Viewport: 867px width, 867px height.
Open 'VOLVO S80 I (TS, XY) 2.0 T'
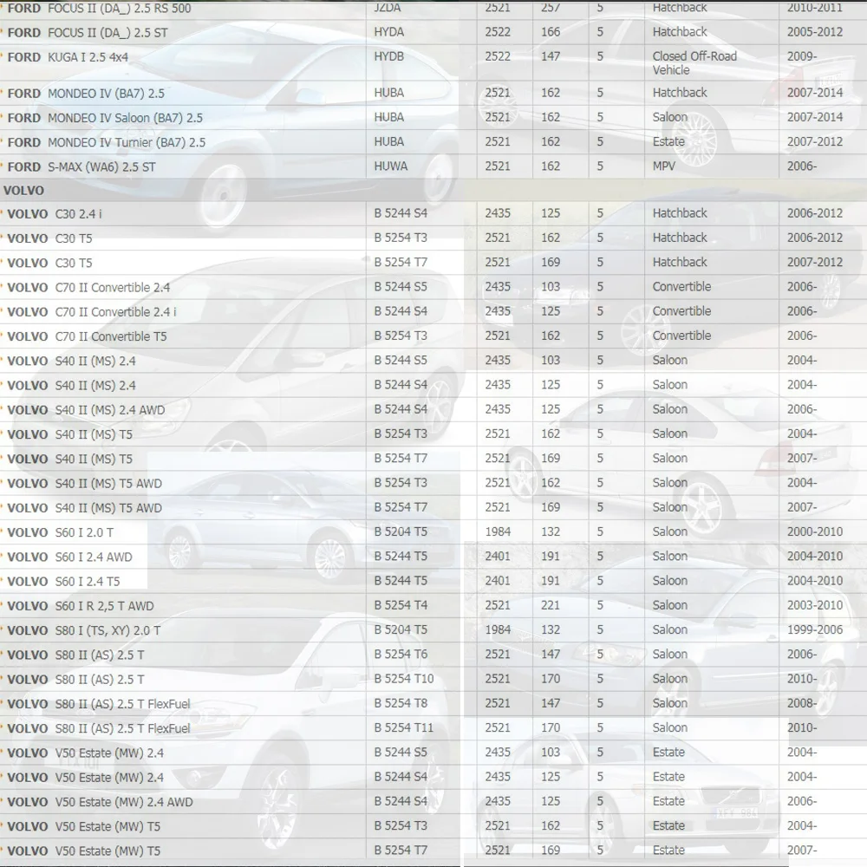[83, 630]
